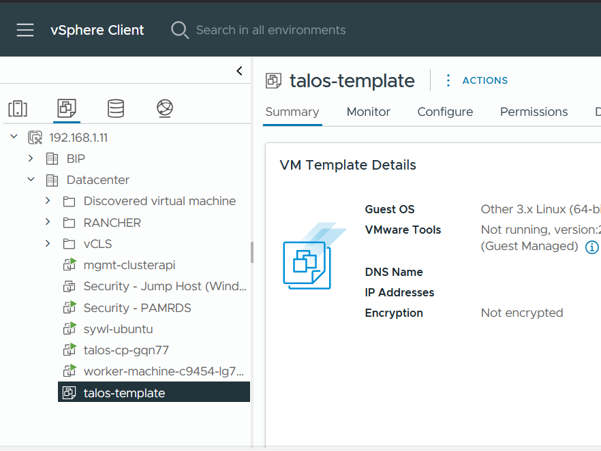The width and height of the screenshot is (601, 451).
Task: Open the Permissions tab
Action: (x=534, y=112)
